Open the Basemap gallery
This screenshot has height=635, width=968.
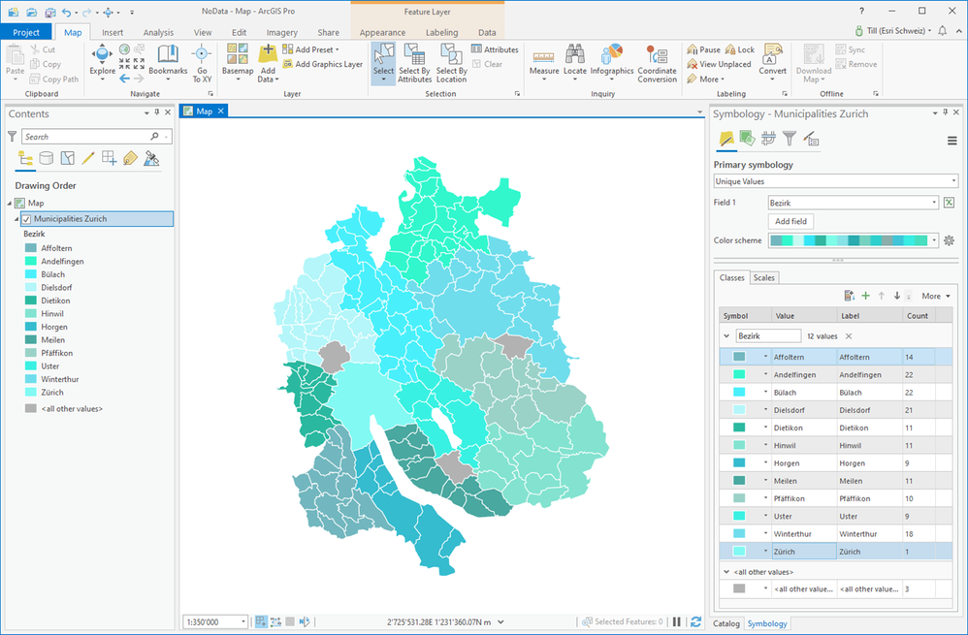click(x=238, y=62)
